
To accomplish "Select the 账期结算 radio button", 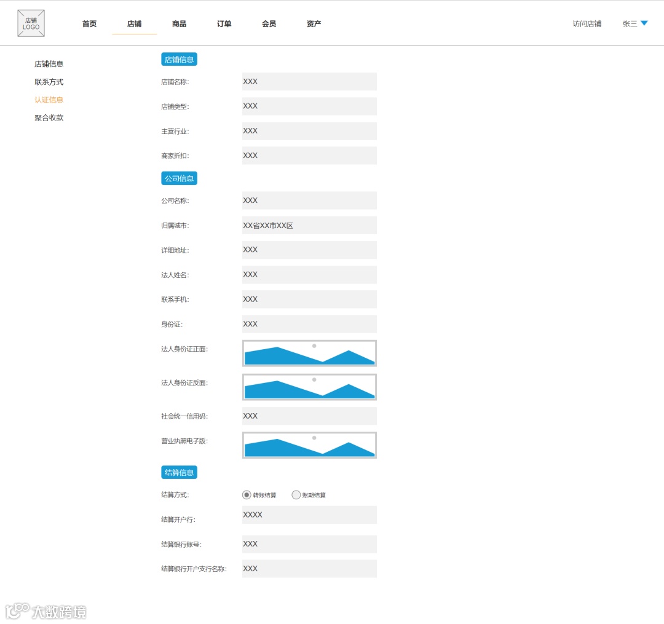I will pos(296,495).
